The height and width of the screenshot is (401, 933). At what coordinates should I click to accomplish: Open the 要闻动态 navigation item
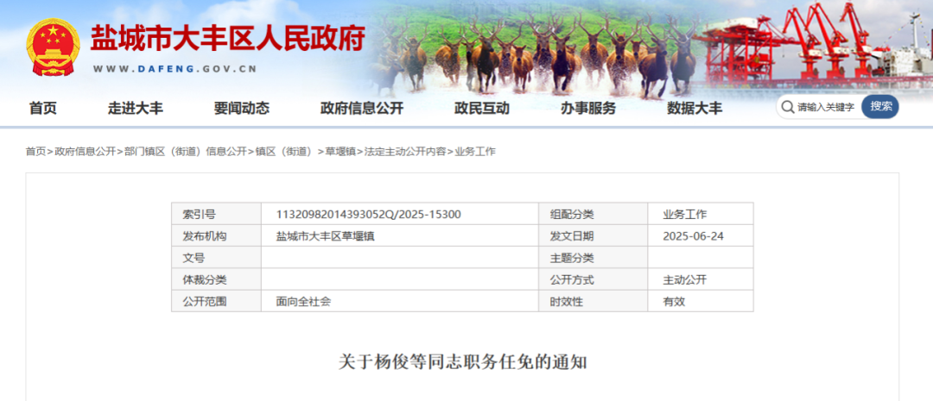242,108
